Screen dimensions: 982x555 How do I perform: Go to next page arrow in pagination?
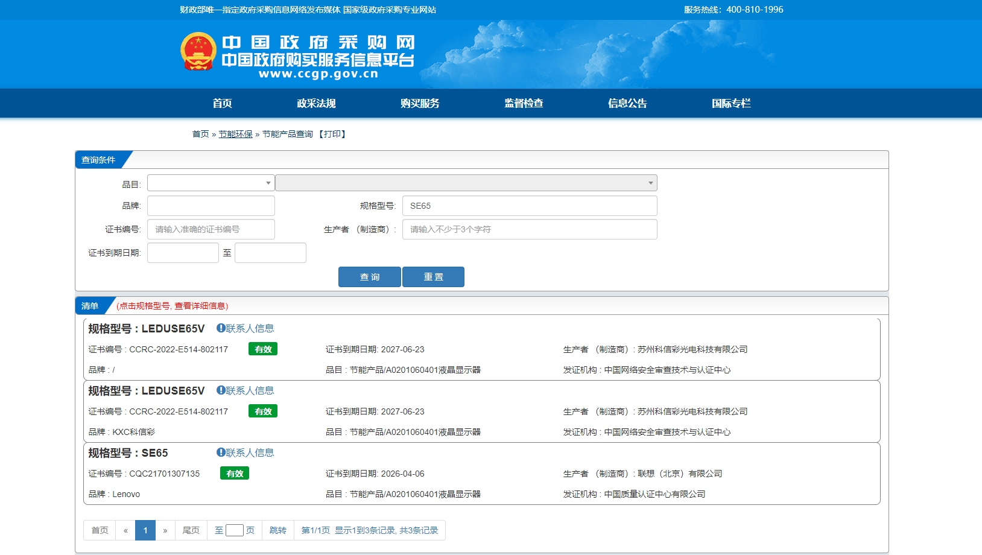click(x=165, y=530)
